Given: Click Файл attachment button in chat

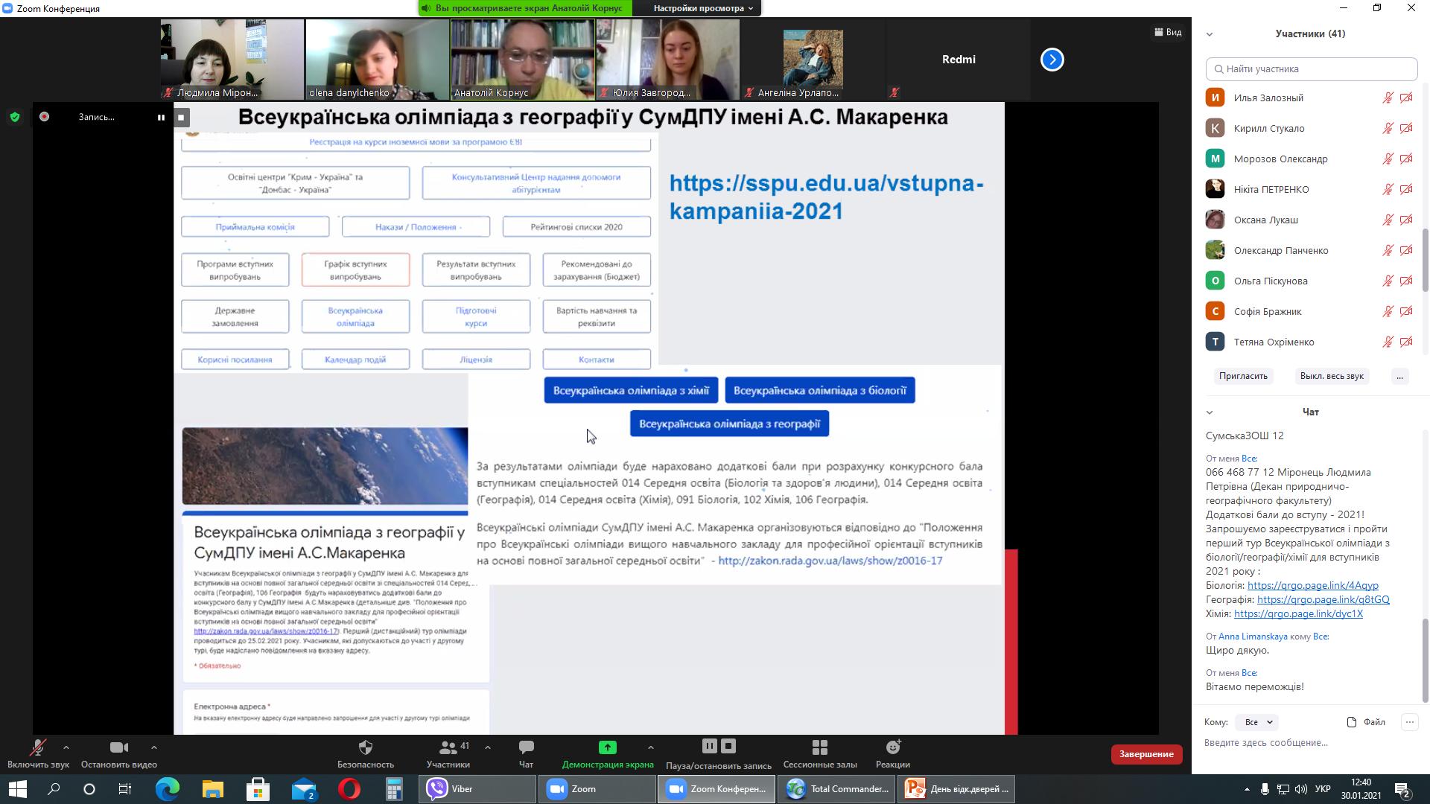Looking at the screenshot, I should (1366, 722).
